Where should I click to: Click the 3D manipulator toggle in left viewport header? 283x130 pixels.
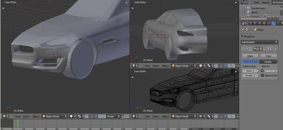coord(91,116)
